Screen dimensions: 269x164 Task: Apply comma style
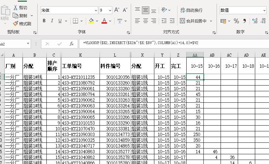click(x=244, y=21)
